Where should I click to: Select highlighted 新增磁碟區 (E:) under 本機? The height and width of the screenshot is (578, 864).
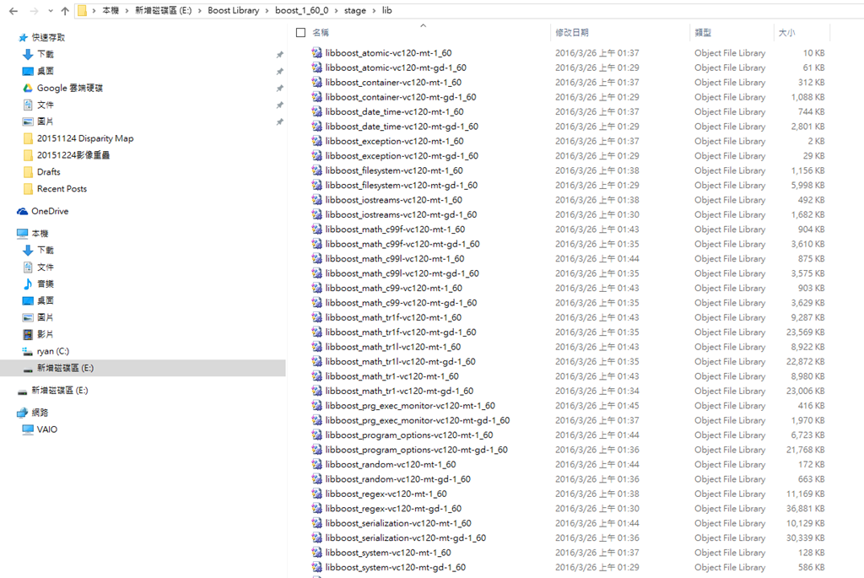tap(143, 368)
